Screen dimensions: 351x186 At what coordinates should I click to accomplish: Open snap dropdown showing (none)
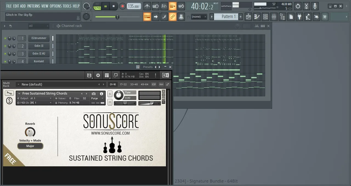tap(199, 17)
